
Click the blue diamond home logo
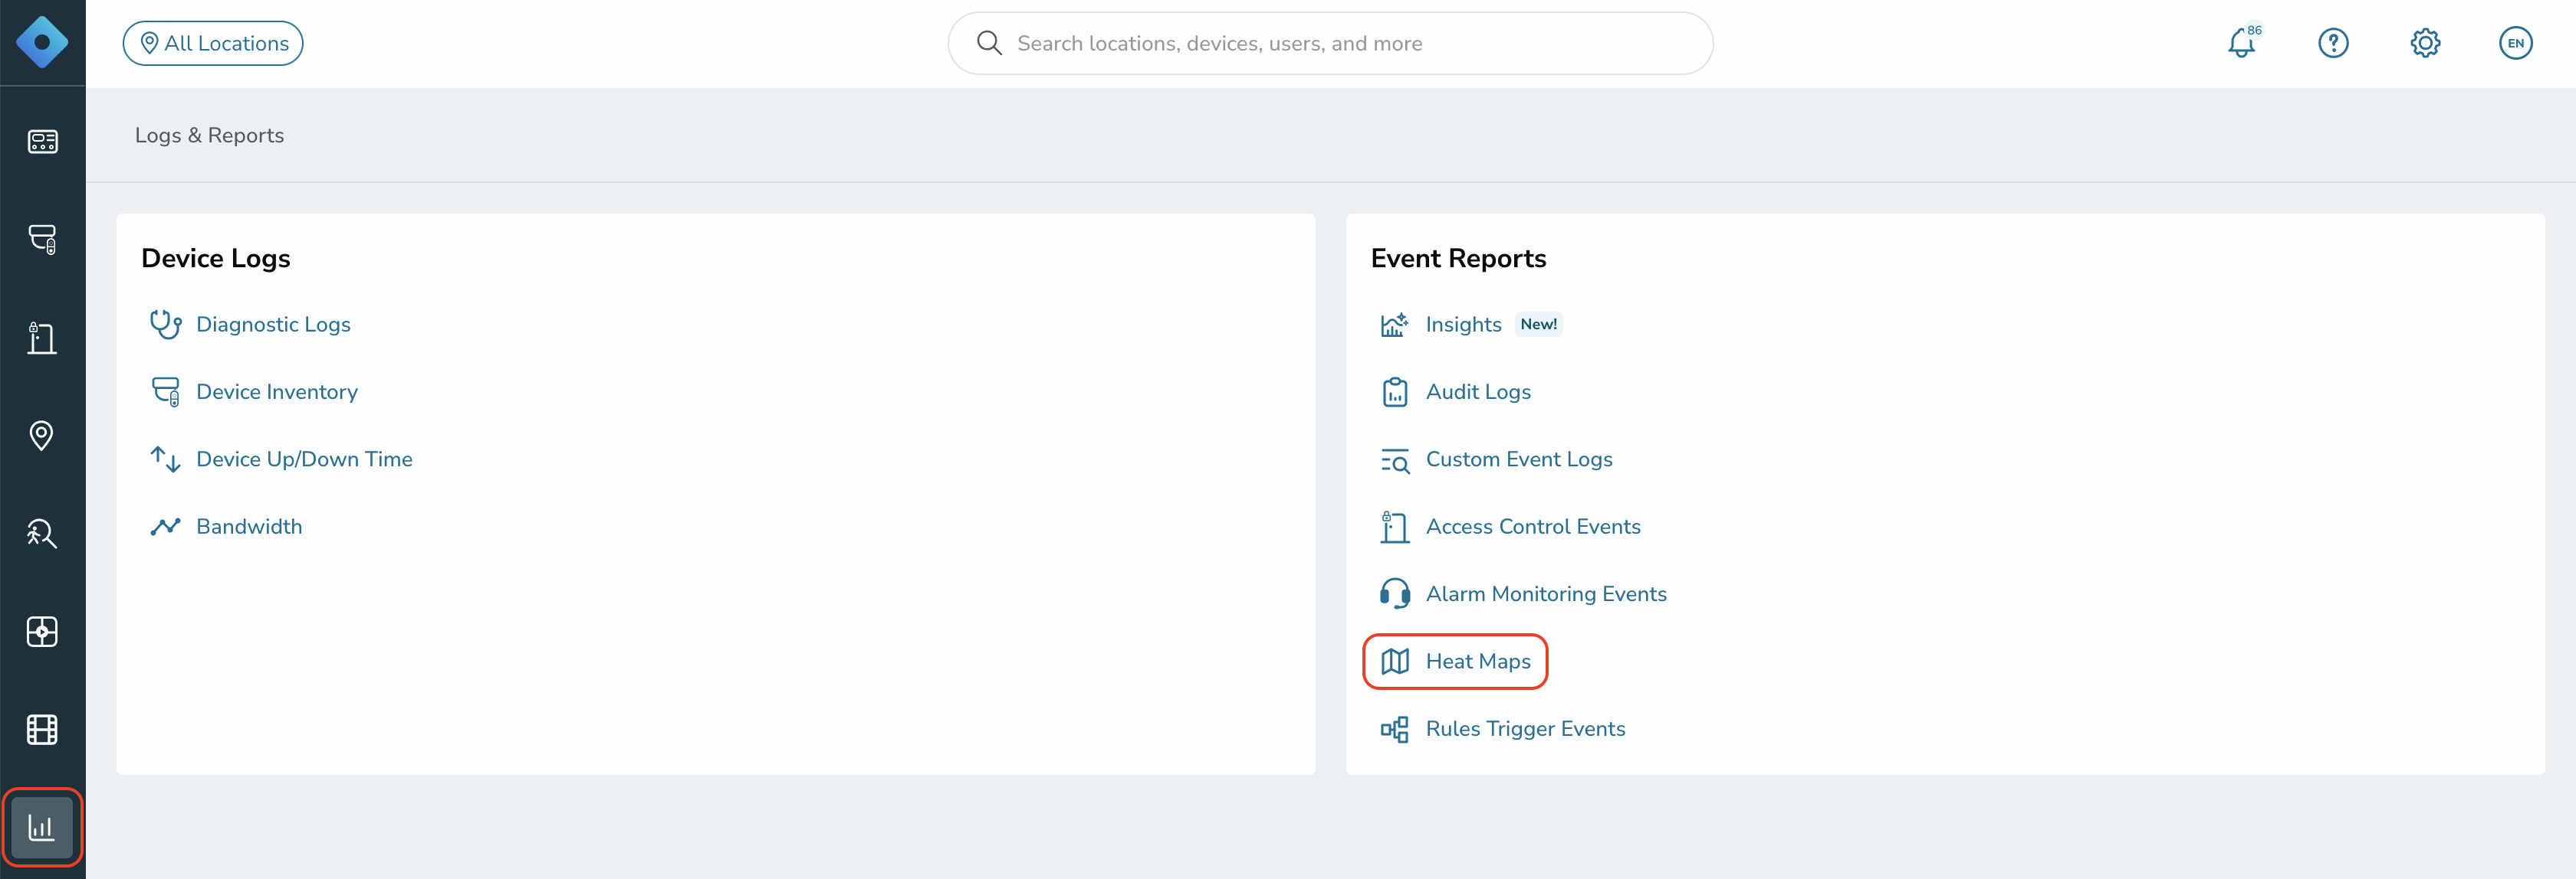pyautogui.click(x=42, y=43)
